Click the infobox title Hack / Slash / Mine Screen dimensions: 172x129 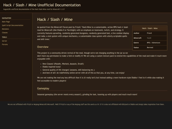click(x=150, y=28)
